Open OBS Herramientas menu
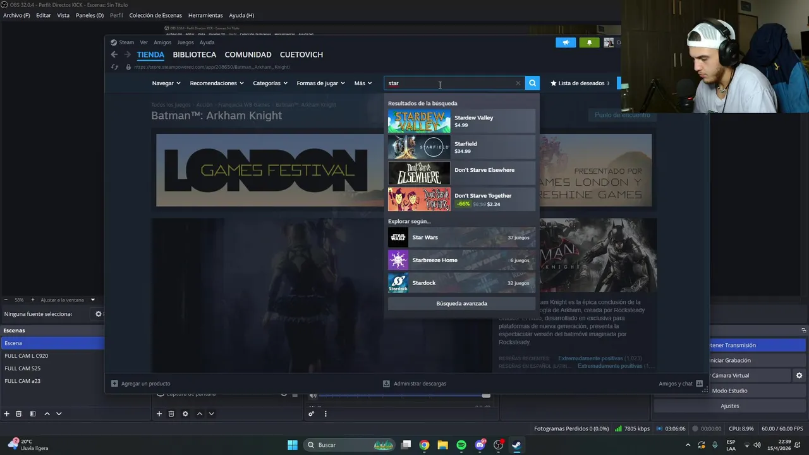Viewport: 809px width, 455px height. 205,15
